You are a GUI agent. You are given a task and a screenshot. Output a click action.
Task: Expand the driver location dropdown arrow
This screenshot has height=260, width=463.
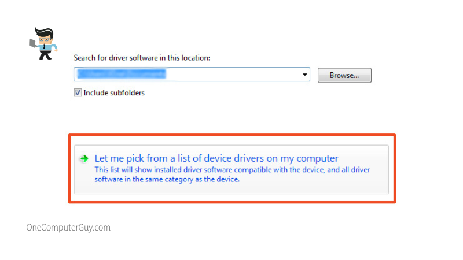point(304,75)
